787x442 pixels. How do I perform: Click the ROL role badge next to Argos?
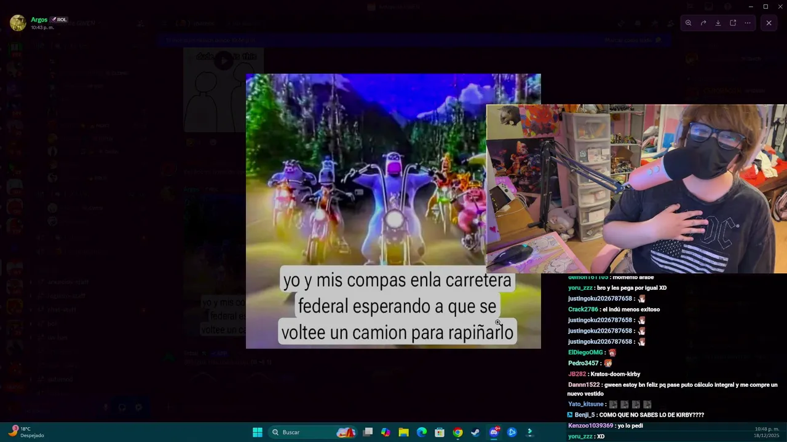point(59,20)
